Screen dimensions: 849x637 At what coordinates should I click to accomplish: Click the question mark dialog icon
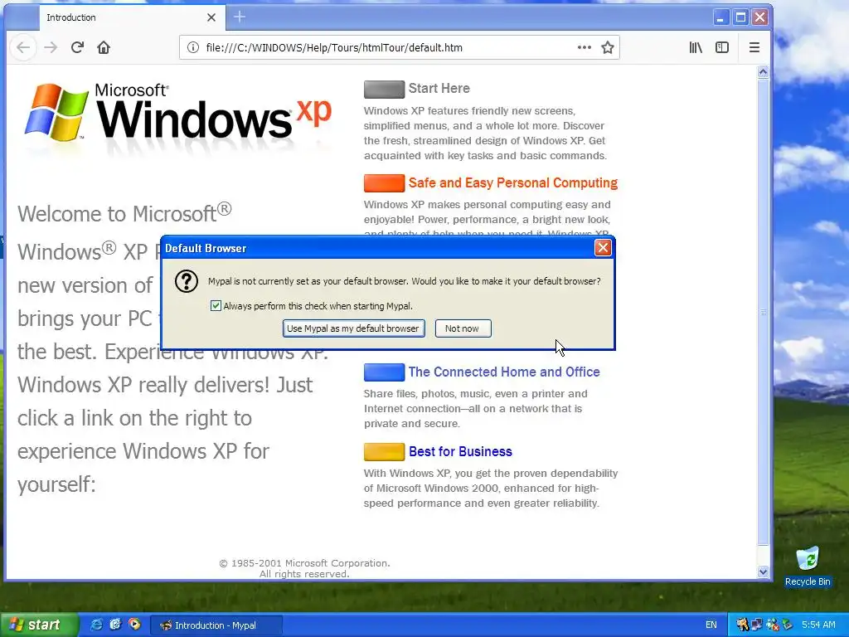coord(187,282)
